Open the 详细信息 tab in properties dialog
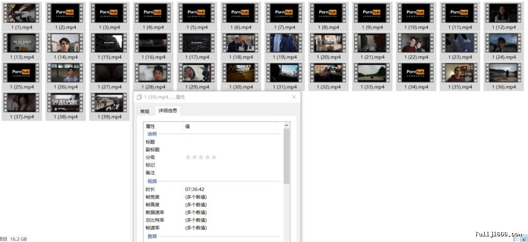The image size is (528, 242). tap(168, 110)
